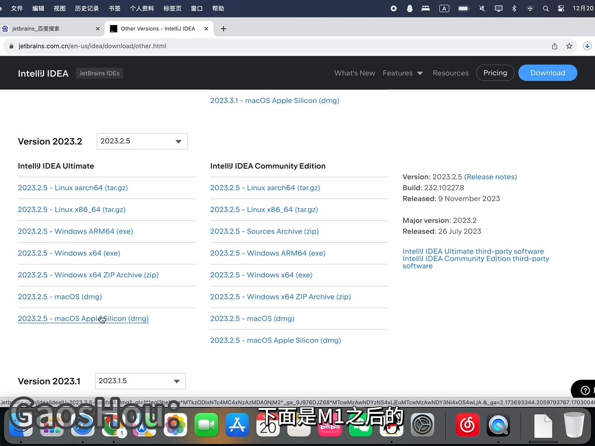Select the Other Versions - IntelliJ IDEA tab
Image resolution: width=595 pixels, height=446 pixels.
tap(159, 28)
